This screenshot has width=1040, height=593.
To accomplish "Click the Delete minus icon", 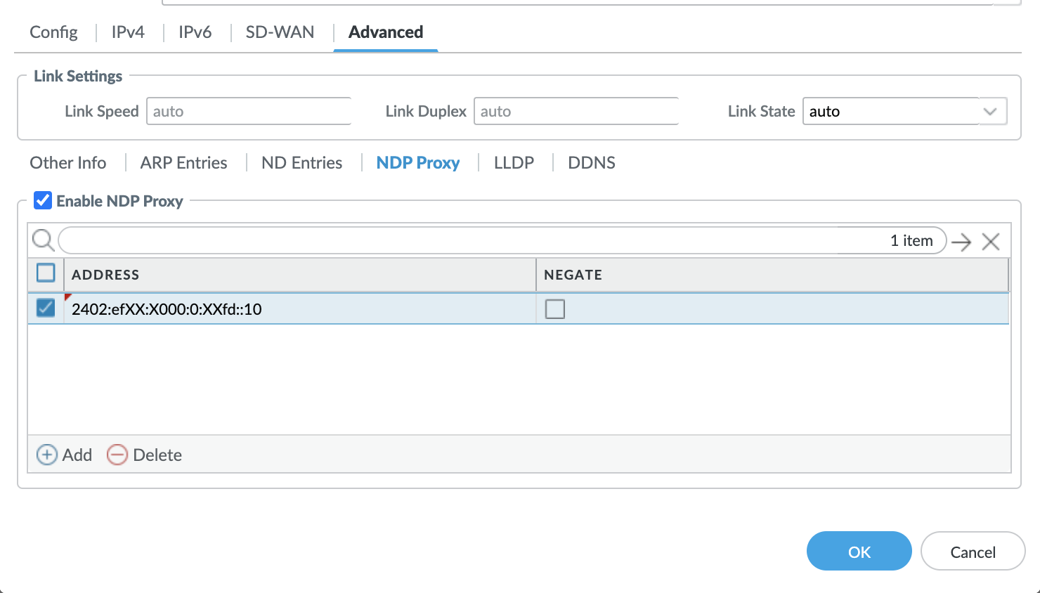I will (x=117, y=455).
